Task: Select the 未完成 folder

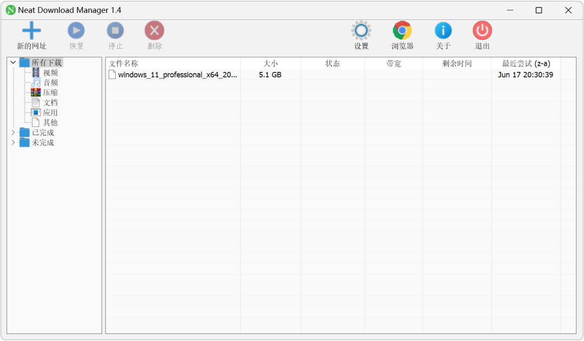Action: 43,143
